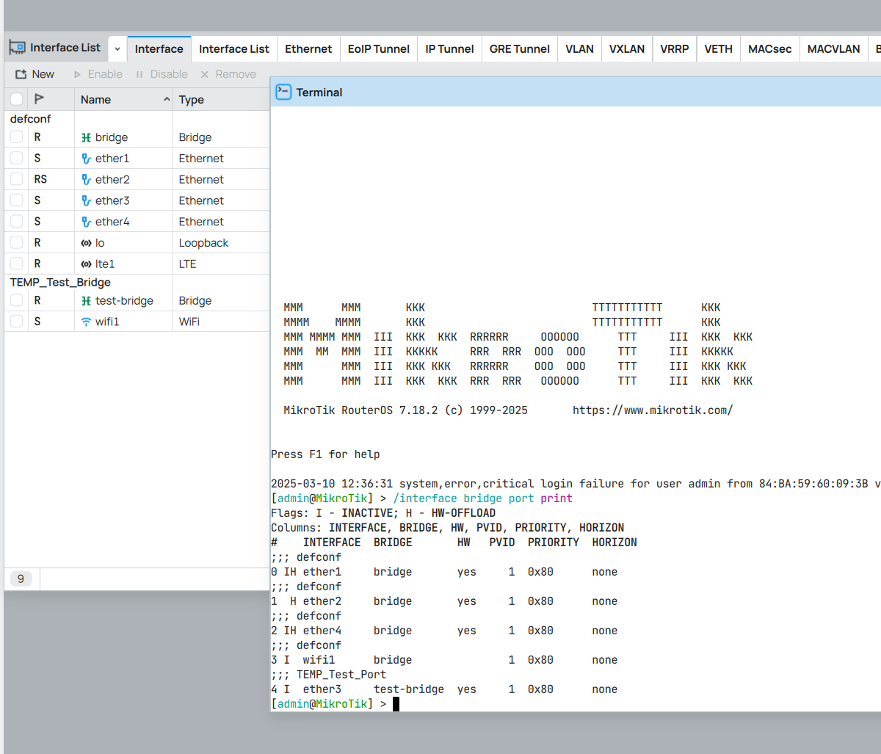The width and height of the screenshot is (881, 754).
Task: Sort by the Type column header
Action: tap(221, 99)
